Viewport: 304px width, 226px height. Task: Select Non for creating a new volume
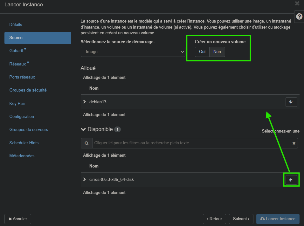tap(217, 52)
